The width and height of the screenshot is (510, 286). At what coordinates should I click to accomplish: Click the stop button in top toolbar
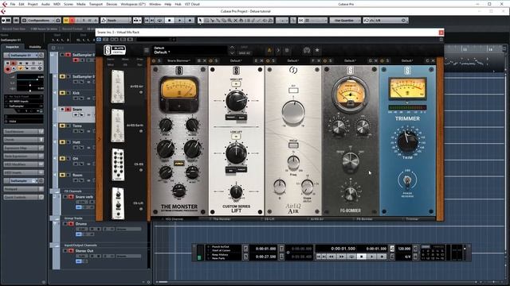point(169,20)
